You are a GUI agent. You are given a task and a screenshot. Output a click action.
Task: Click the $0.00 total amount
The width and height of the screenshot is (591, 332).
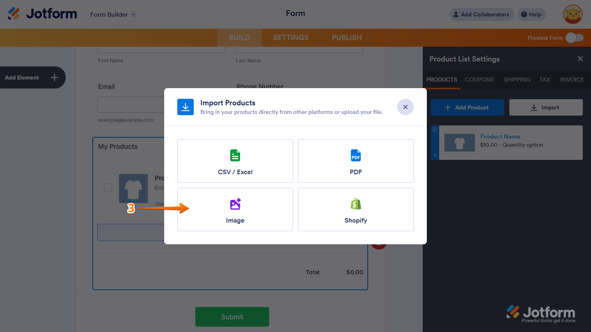355,272
